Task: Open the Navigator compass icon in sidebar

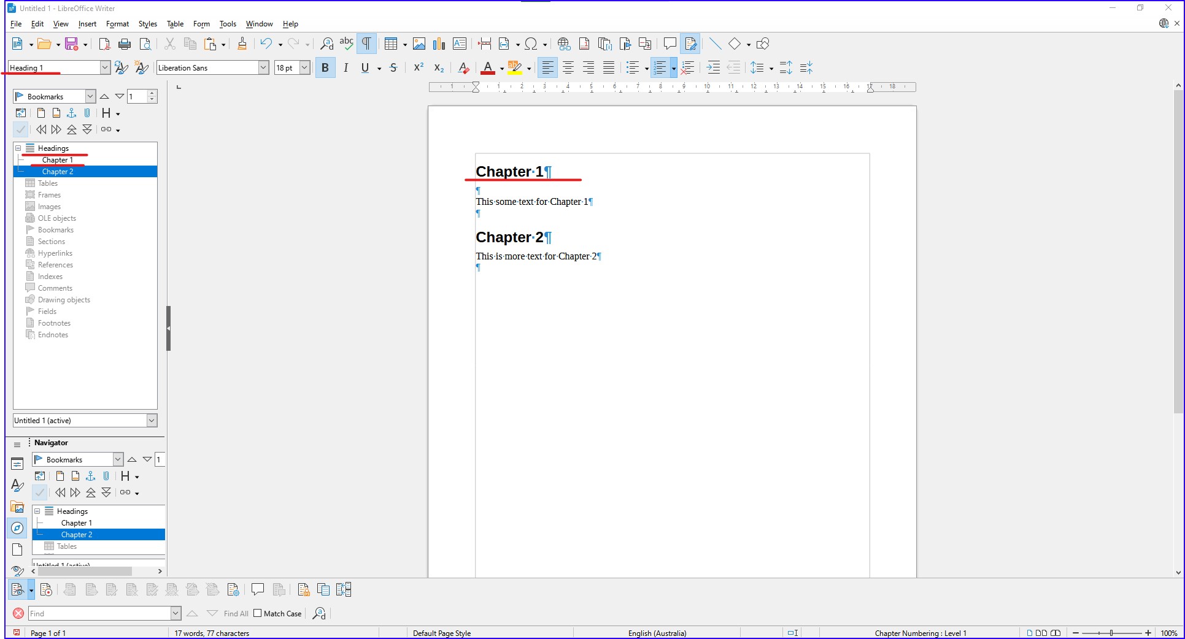Action: [x=17, y=527]
